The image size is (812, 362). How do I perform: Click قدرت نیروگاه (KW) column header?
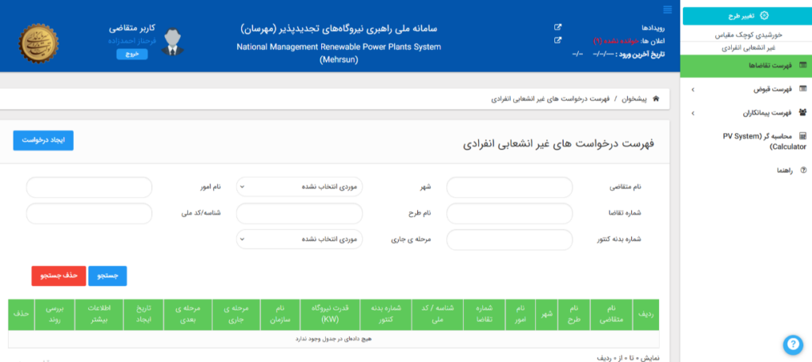[x=330, y=314]
